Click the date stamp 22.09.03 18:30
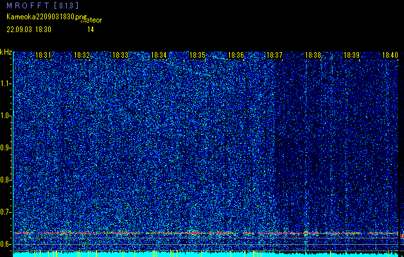The height and width of the screenshot is (257, 404). point(29,30)
